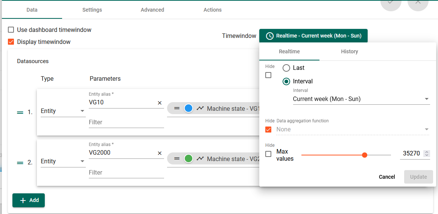Click the drag handle inside the VG2000 key chip
This screenshot has width=438, height=214.
click(x=176, y=158)
